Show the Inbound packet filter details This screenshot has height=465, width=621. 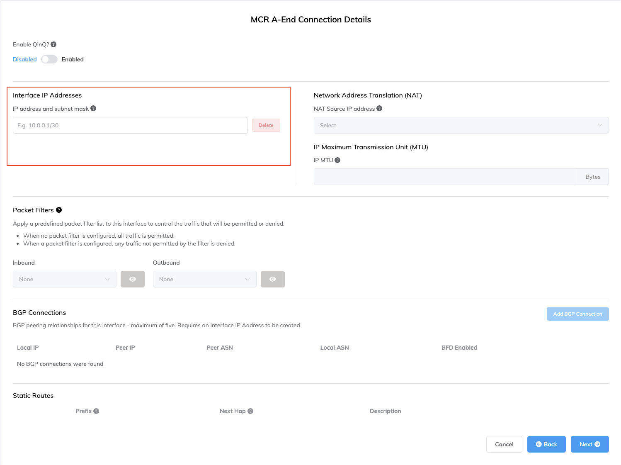click(133, 279)
